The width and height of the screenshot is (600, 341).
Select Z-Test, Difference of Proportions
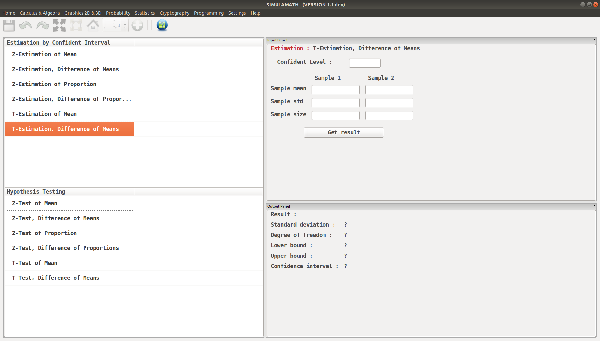coord(70,248)
